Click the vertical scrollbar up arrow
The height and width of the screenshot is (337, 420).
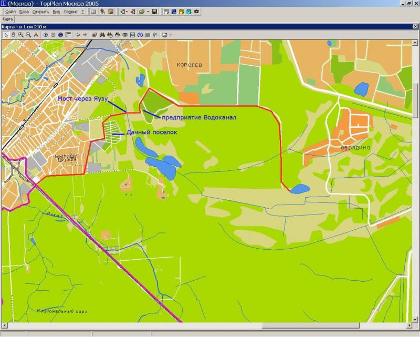pos(415,43)
